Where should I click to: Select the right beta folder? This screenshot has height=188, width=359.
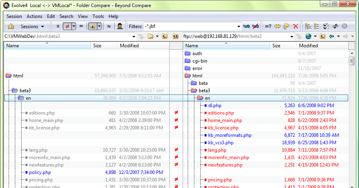[203, 83]
